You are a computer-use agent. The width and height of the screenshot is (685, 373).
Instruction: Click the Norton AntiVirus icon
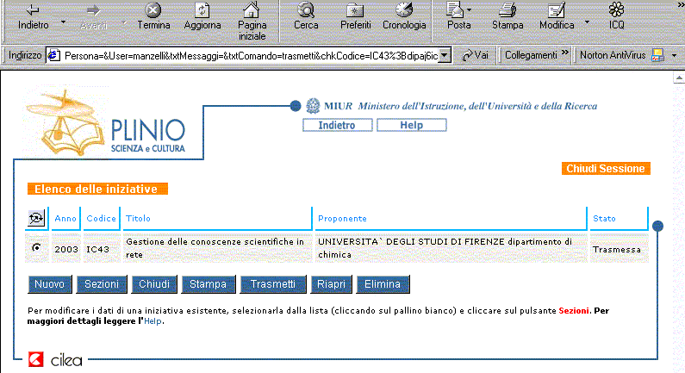click(657, 55)
